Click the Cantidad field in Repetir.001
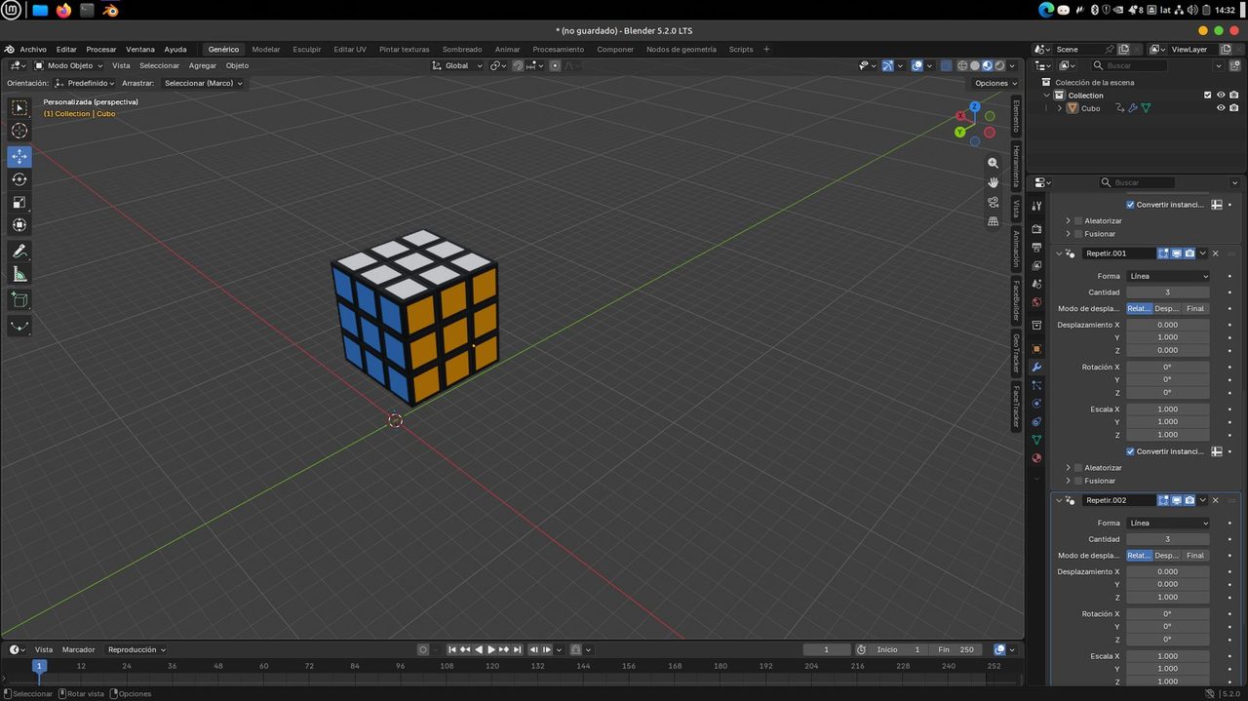Image resolution: width=1248 pixels, height=701 pixels. coord(1168,292)
